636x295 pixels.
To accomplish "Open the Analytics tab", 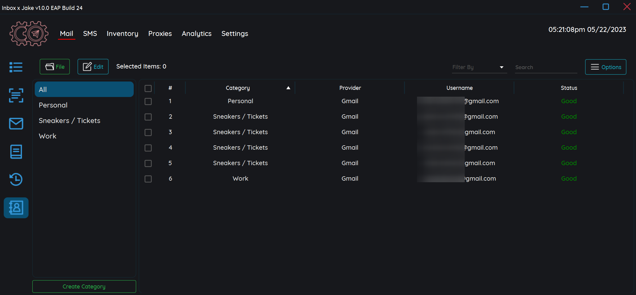I will click(x=196, y=33).
